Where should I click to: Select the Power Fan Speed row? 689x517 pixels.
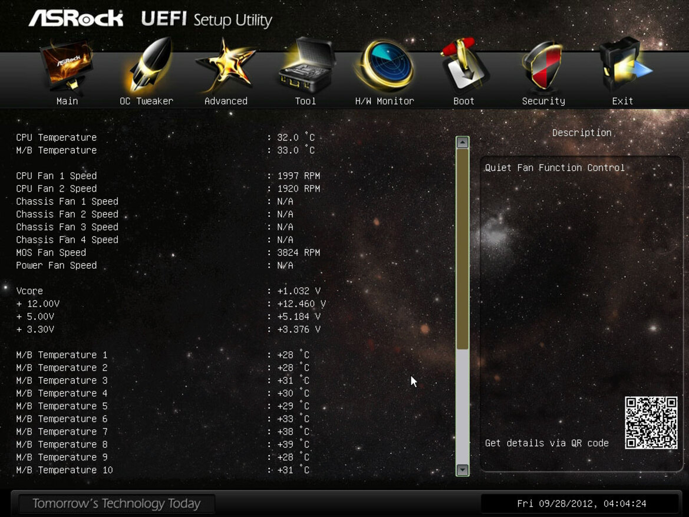tap(154, 265)
